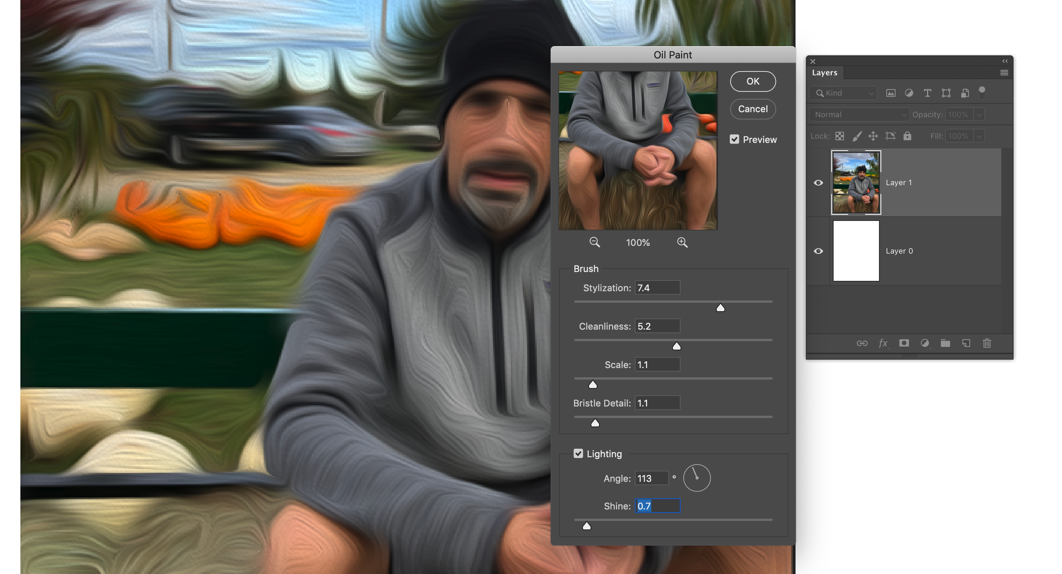
Task: Click the Scale slider handle
Action: pyautogui.click(x=593, y=385)
